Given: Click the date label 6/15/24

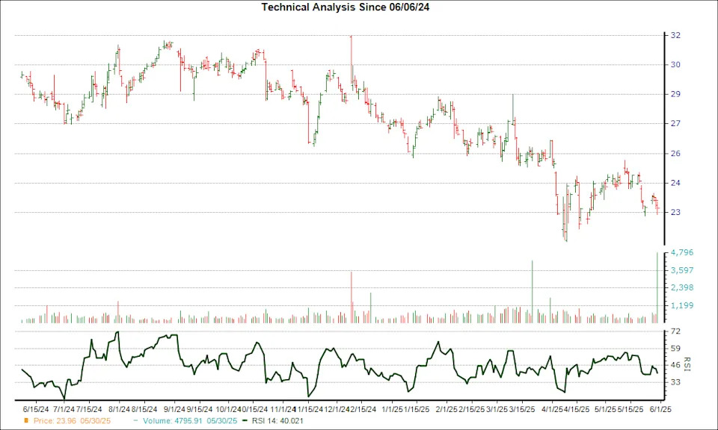Looking at the screenshot, I should [36, 409].
